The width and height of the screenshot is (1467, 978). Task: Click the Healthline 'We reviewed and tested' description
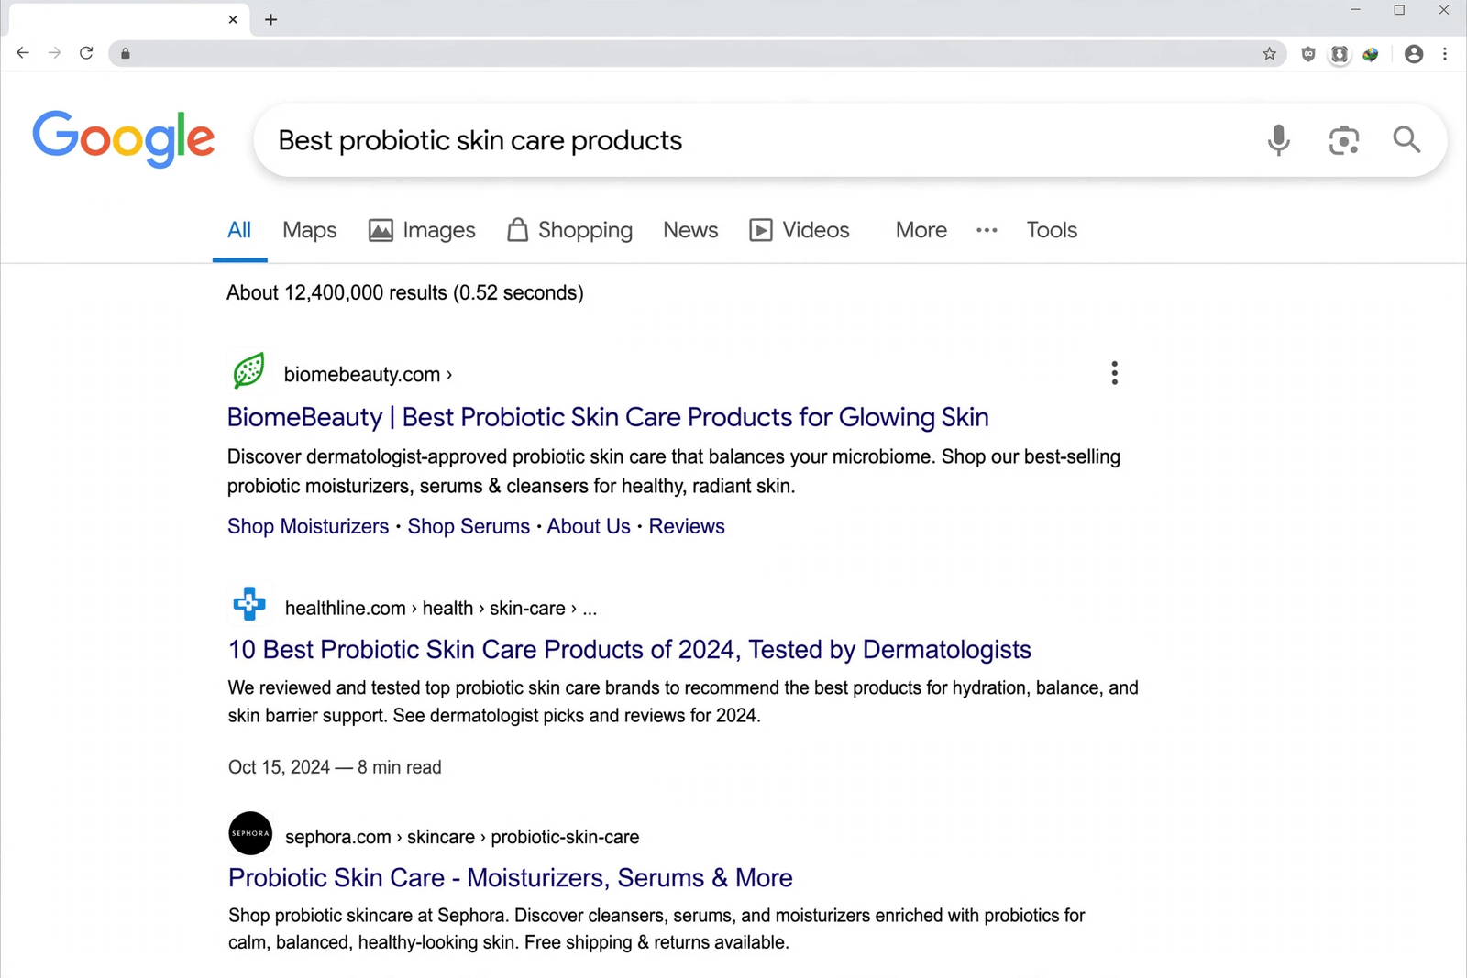point(683,701)
